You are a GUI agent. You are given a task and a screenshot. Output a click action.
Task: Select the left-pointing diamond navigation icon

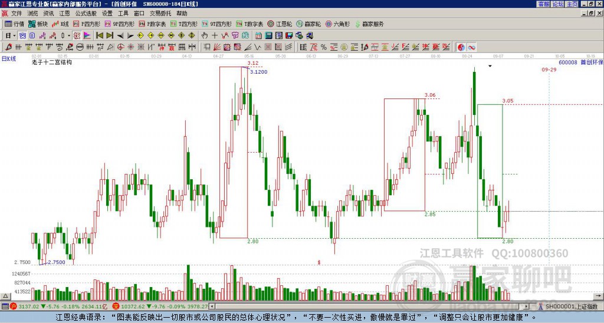[140, 35]
